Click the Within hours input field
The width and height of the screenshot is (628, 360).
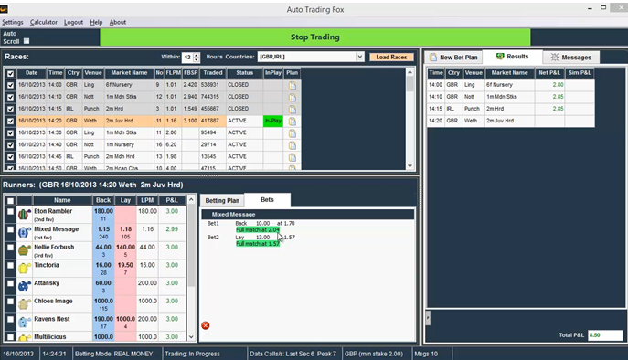click(187, 58)
